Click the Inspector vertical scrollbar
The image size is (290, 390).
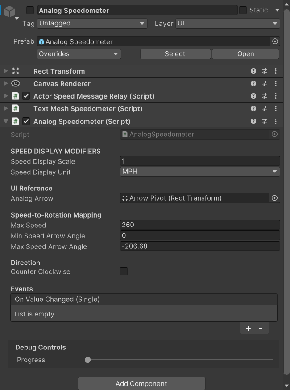coord(286,192)
